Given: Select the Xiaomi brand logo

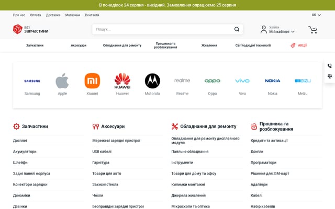Looking at the screenshot, I should point(92,80).
